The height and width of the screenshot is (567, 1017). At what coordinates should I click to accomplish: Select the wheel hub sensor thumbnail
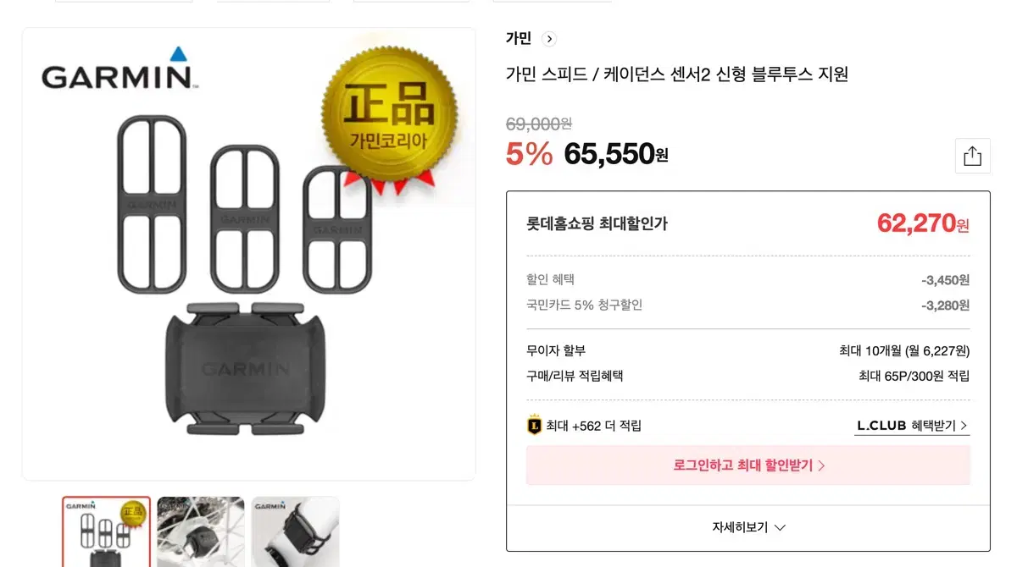coord(201,531)
